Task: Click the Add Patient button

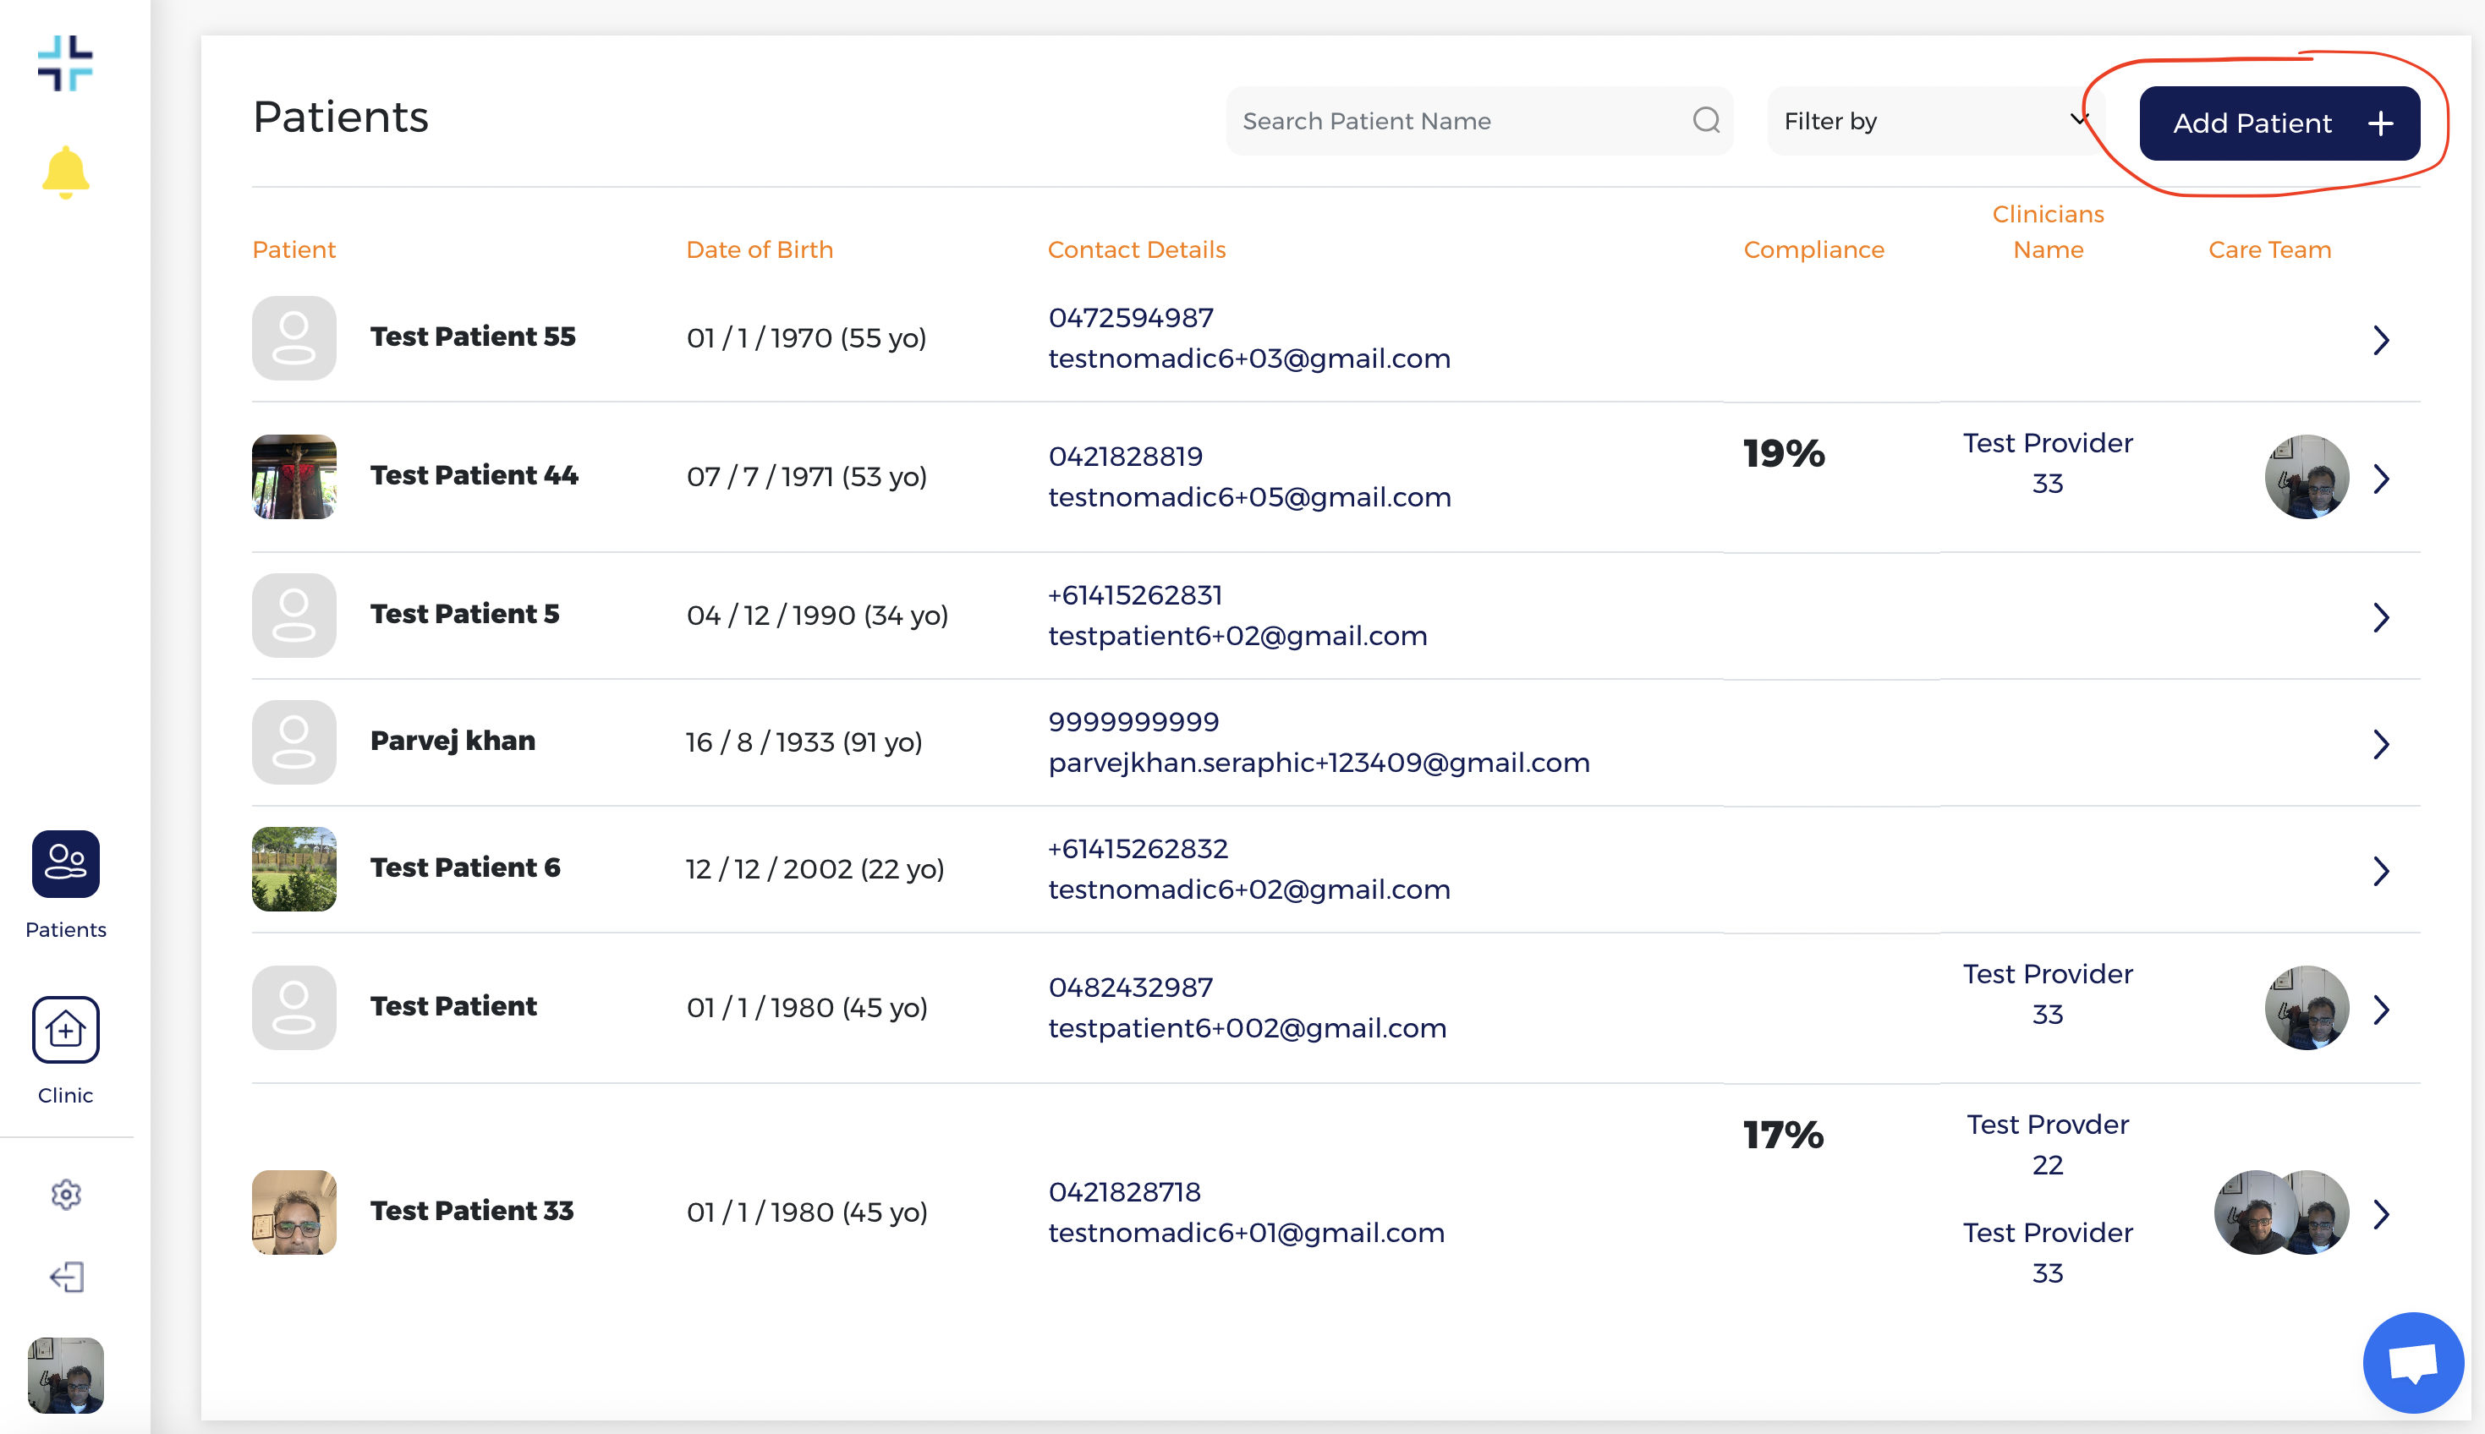Action: [2278, 123]
